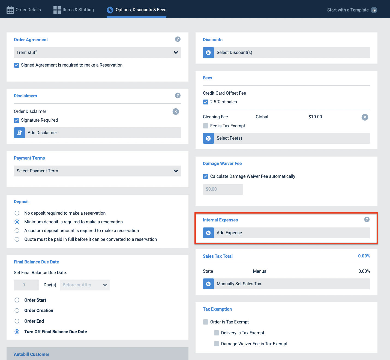Image resolution: width=390 pixels, height=360 pixels.
Task: Open help for Internal Expenses
Action: click(x=367, y=220)
